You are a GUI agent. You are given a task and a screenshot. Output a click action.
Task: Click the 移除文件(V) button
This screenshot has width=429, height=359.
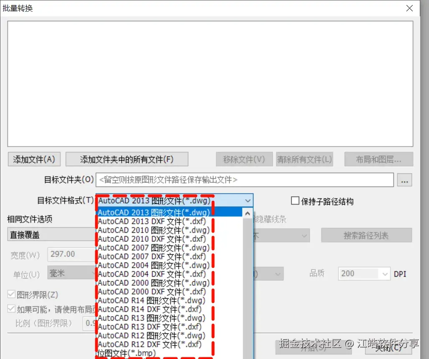[244, 159]
